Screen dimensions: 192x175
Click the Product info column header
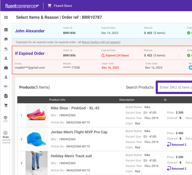[x=57, y=100]
